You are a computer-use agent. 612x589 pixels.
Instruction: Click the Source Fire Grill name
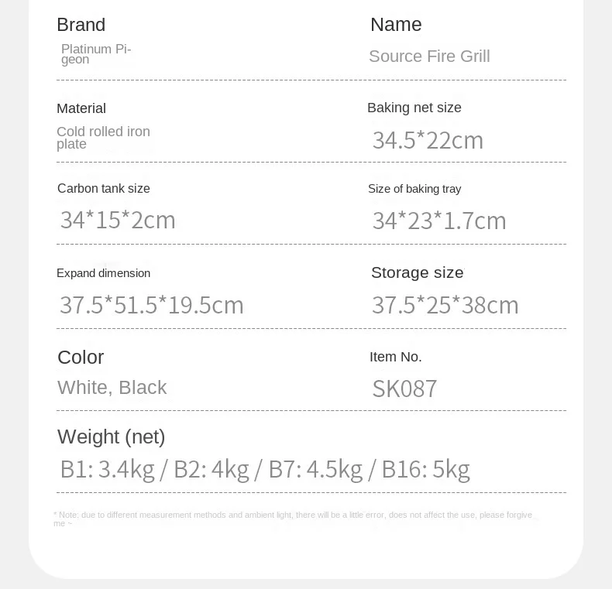(x=429, y=57)
